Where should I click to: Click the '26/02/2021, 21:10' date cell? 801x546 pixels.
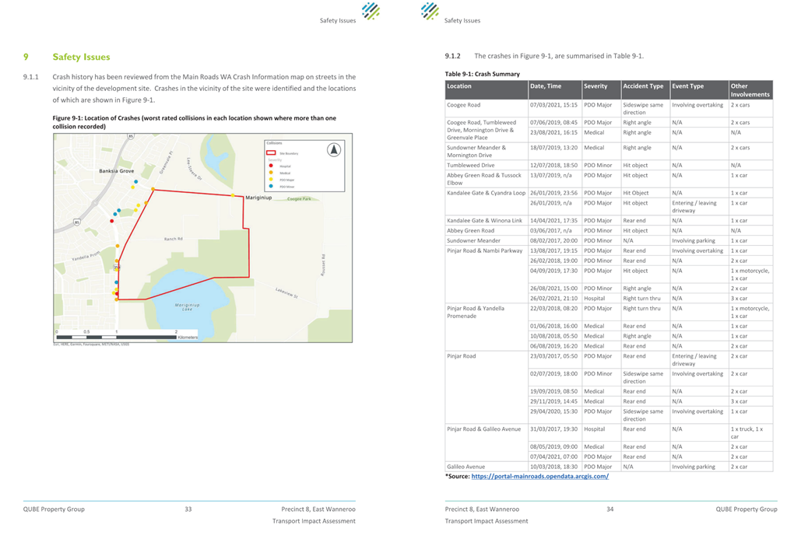click(555, 299)
